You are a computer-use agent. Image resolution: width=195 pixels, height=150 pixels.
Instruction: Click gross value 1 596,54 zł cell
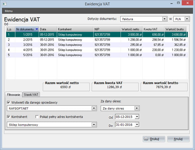coord(175,40)
